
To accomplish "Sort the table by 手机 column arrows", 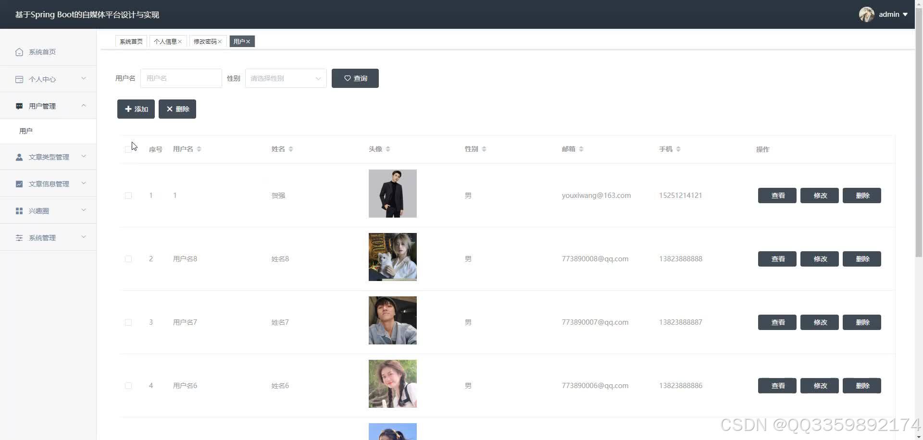I will pos(678,149).
